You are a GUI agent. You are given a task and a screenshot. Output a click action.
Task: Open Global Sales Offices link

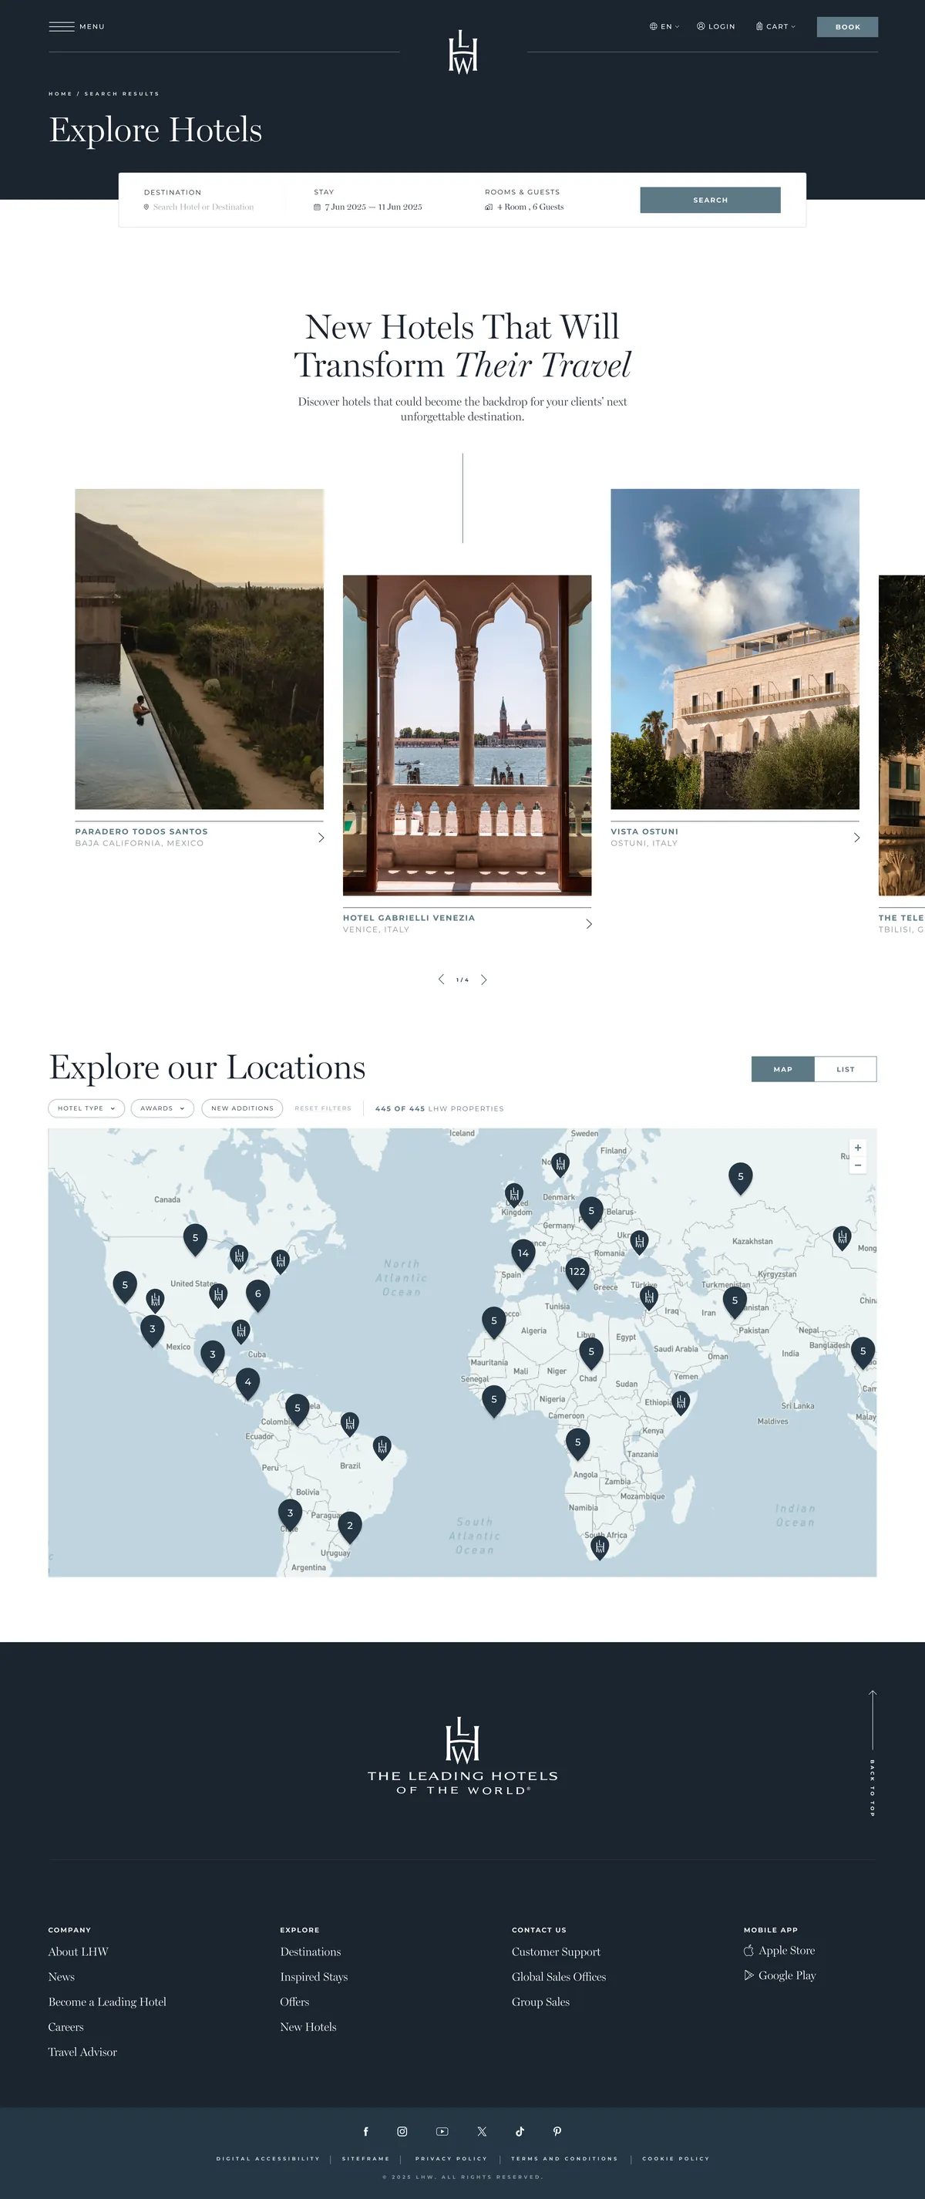(x=559, y=1976)
